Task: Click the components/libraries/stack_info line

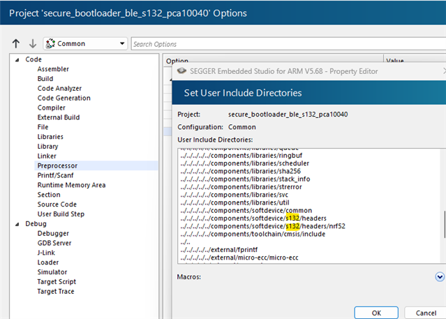Action: pyautogui.click(x=245, y=179)
